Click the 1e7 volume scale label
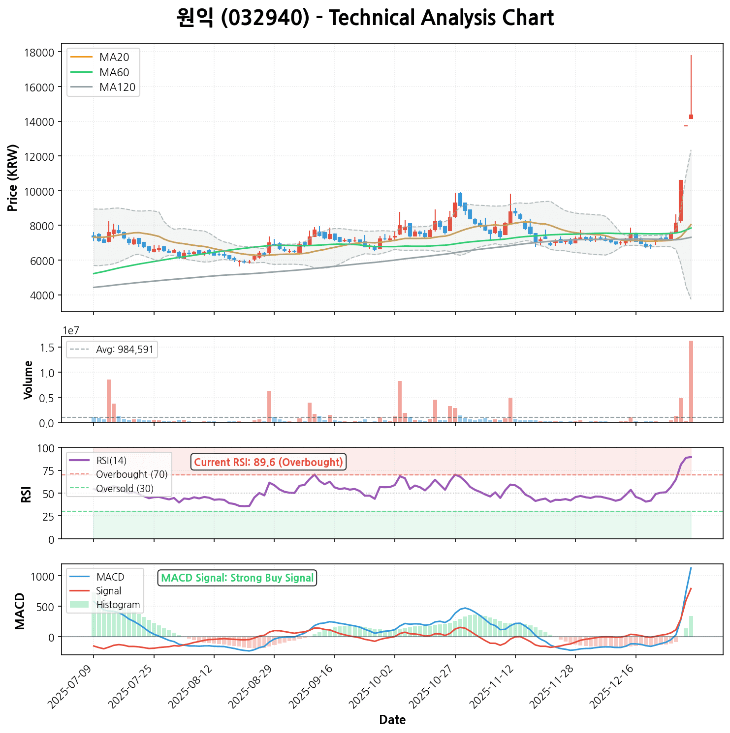 pyautogui.click(x=71, y=330)
